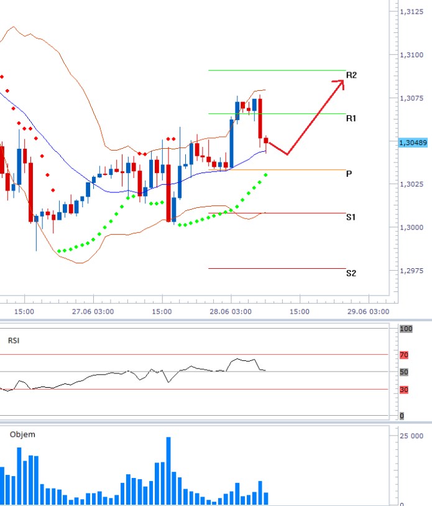Click the 1,3075 price axis value

411,98
